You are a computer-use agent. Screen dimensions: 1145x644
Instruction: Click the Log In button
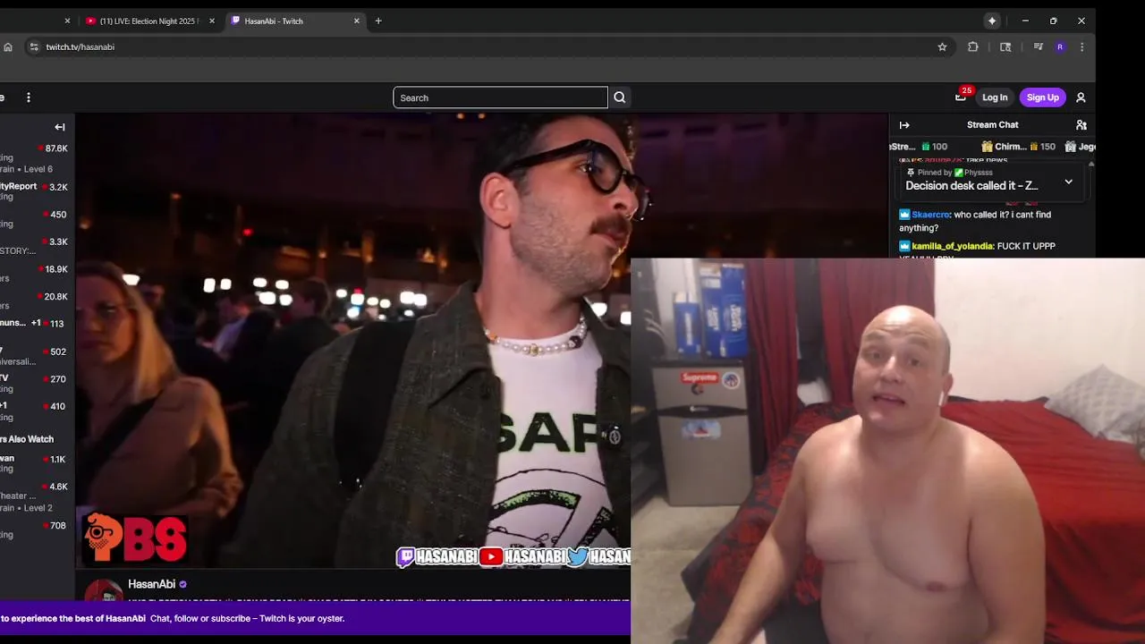[x=995, y=97]
